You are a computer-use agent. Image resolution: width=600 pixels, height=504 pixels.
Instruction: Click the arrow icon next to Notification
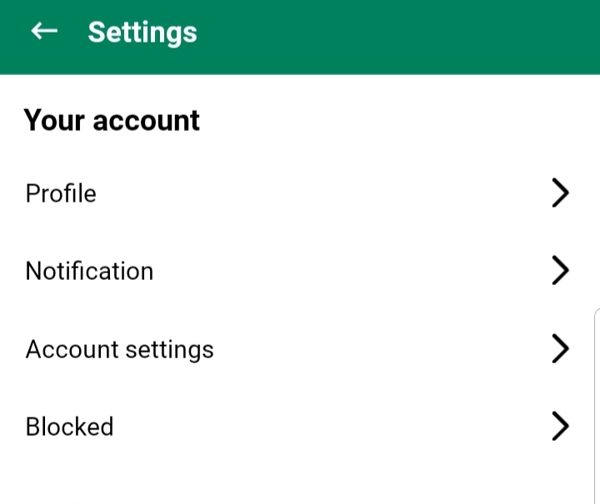tap(560, 271)
